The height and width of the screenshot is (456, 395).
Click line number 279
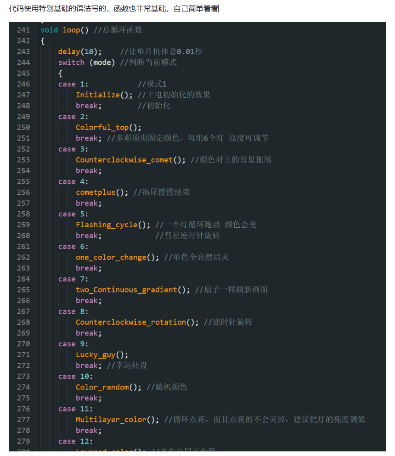point(23,441)
